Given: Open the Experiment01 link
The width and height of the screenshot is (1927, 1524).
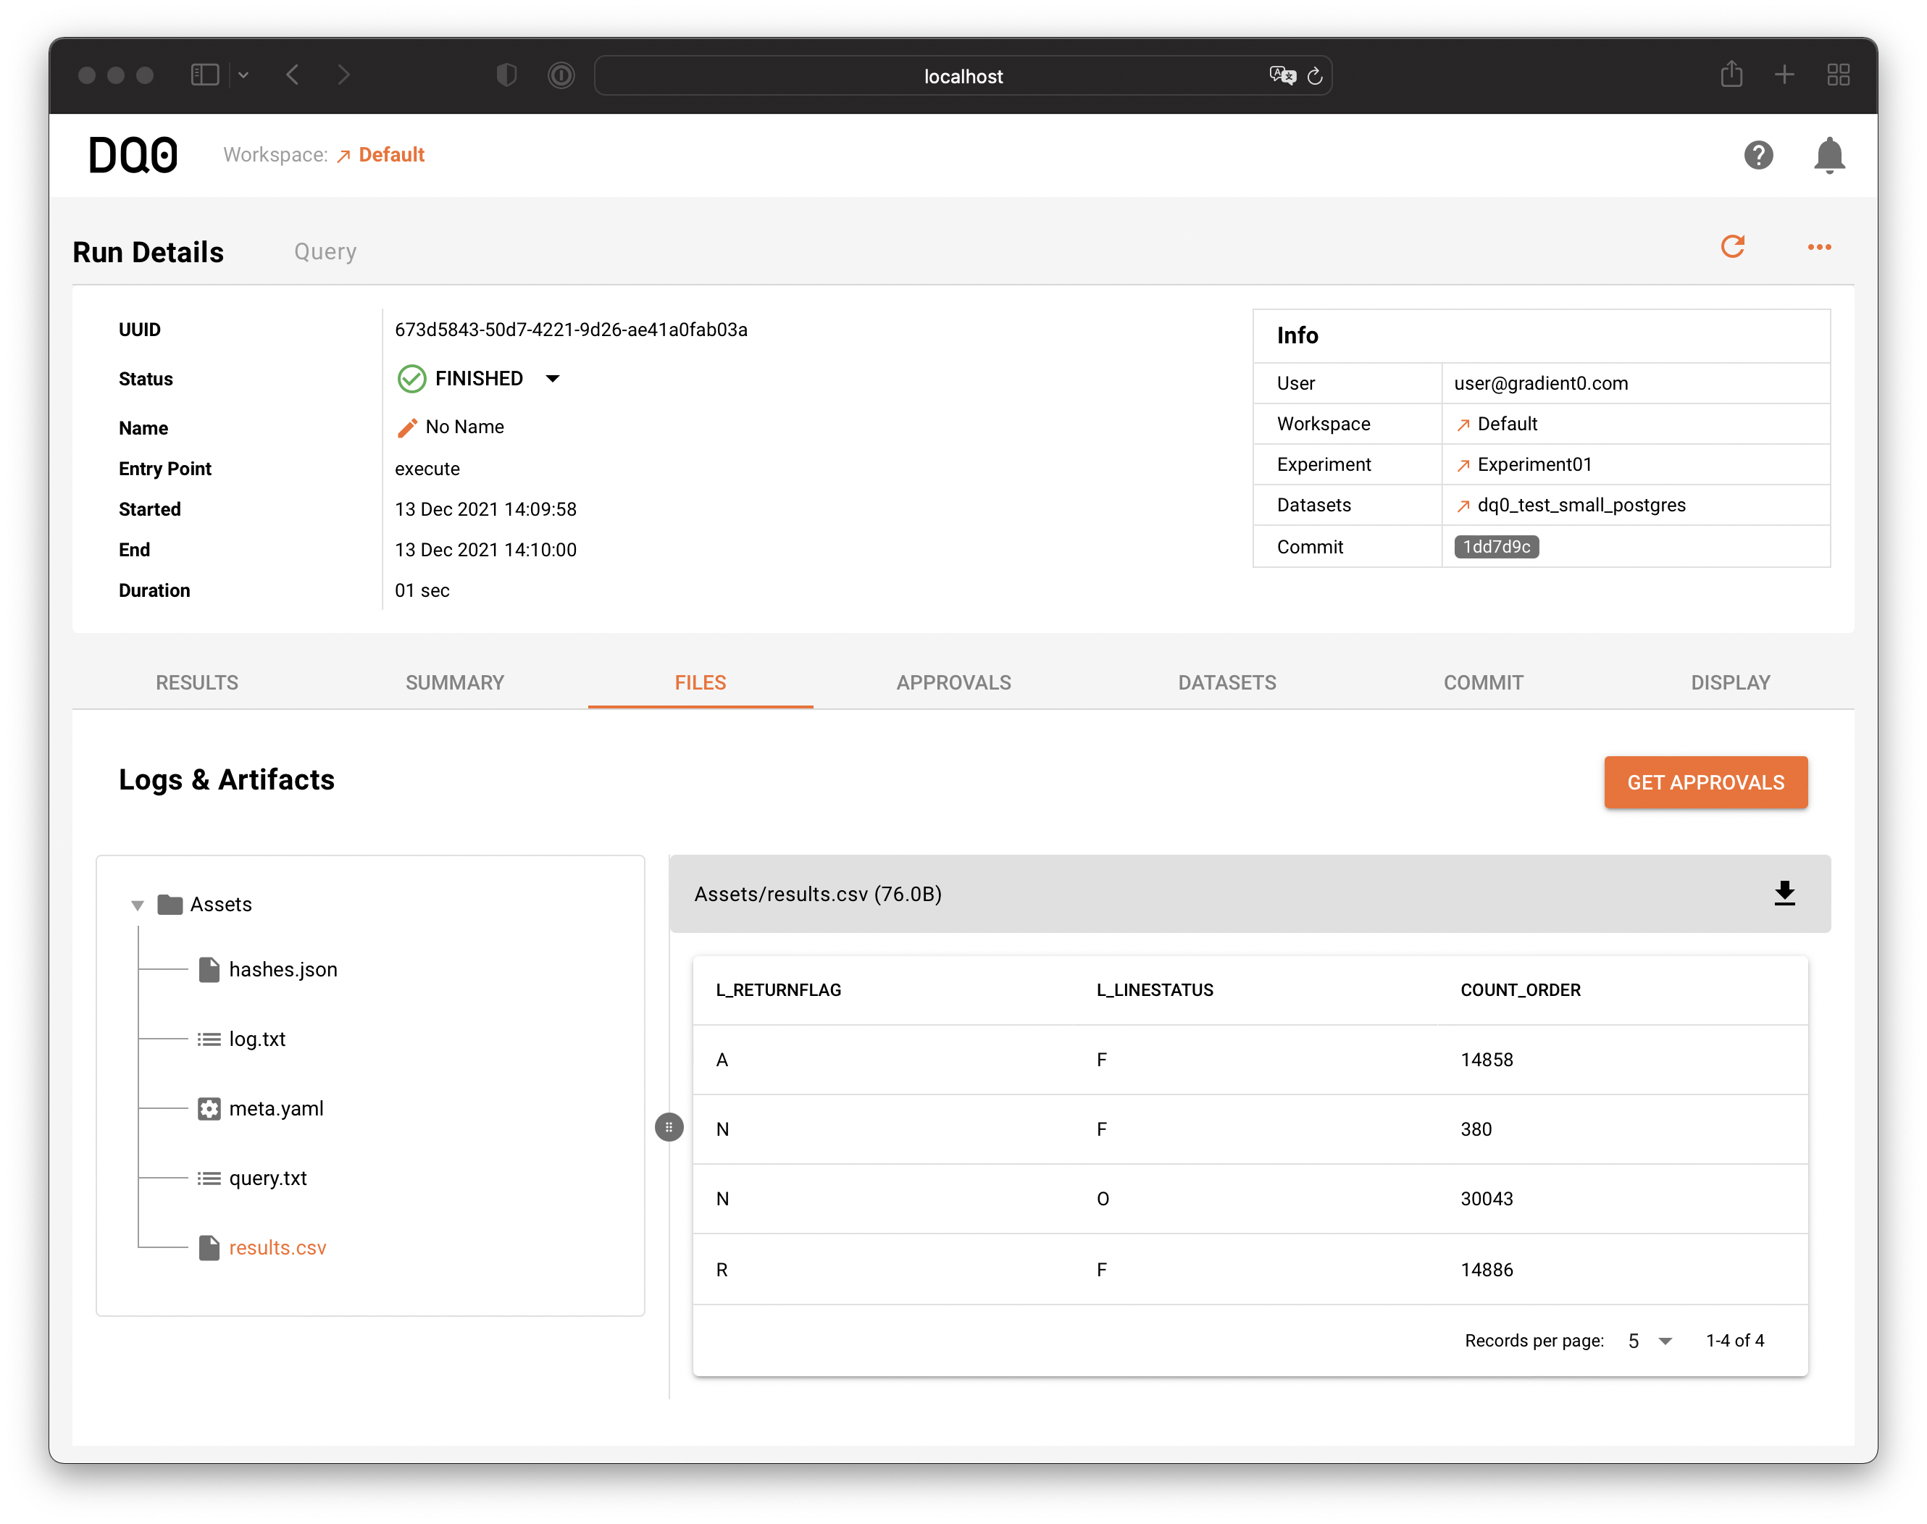Looking at the screenshot, I should (x=1534, y=464).
